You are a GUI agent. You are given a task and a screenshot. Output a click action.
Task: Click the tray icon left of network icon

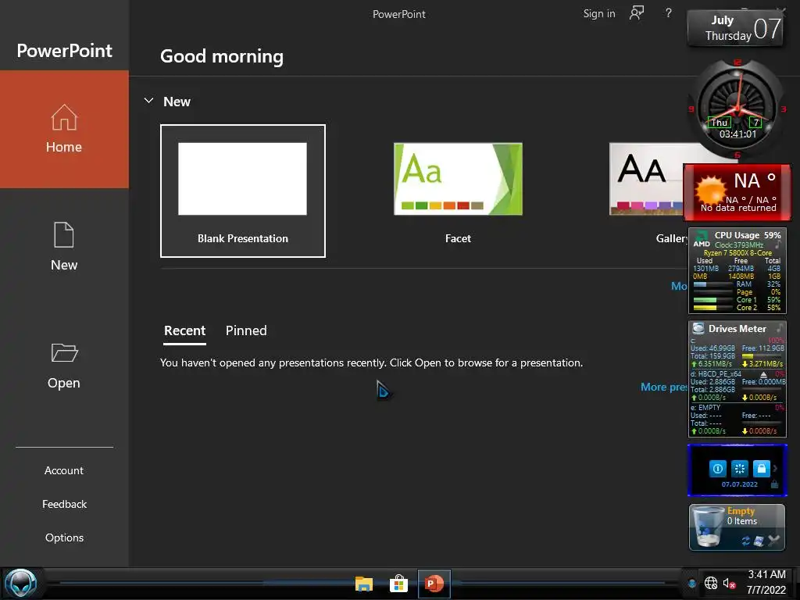(x=692, y=583)
